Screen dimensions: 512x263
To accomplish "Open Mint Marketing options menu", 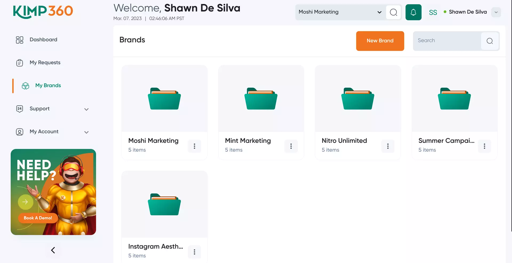I will click(x=291, y=146).
